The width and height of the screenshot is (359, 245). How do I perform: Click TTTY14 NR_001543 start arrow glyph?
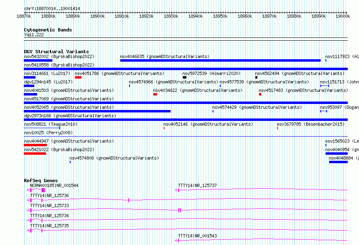(177, 241)
